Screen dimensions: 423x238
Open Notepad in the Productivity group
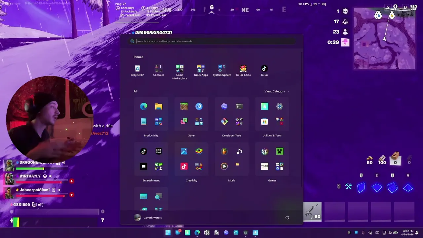143,121
